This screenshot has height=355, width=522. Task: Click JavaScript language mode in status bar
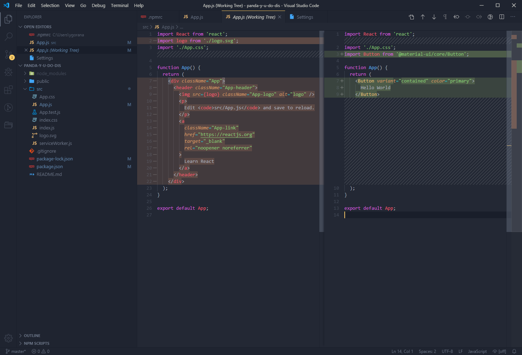click(477, 351)
